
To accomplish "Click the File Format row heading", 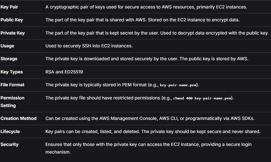I will click(12, 85).
